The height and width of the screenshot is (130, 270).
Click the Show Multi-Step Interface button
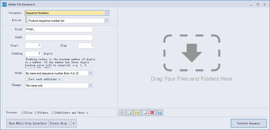pos(28,124)
